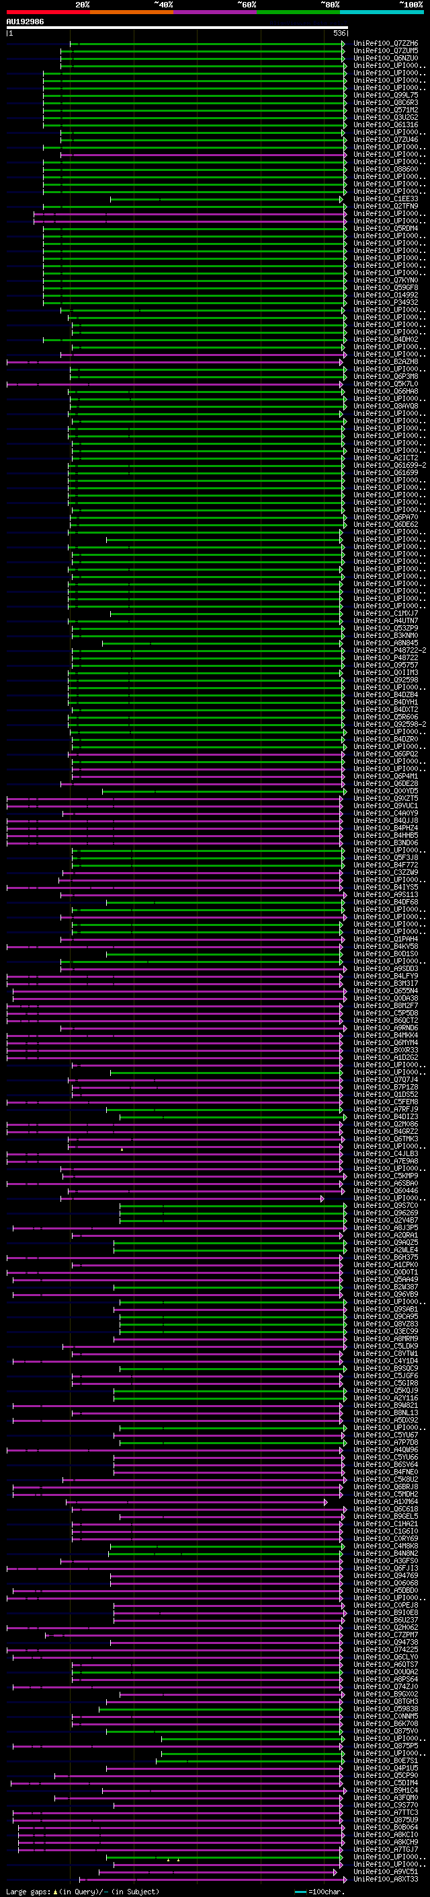Screen dimensions: 430x1897
Task: Click the AU192986 query name
Action: pyautogui.click(x=25, y=22)
